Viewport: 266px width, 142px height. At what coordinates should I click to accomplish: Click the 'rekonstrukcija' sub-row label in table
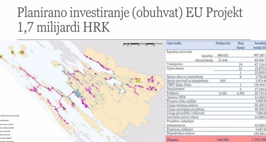(204, 60)
